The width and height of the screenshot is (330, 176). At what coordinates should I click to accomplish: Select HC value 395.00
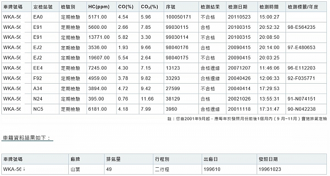coord(96,99)
